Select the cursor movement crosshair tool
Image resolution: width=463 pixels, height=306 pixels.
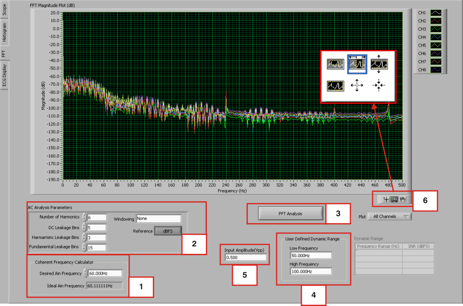(386, 199)
